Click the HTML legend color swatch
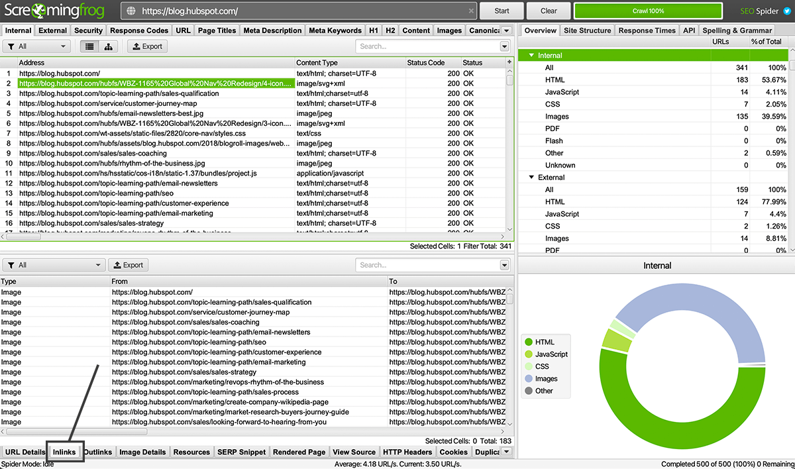Screen dimensions: 795x469 point(529,342)
